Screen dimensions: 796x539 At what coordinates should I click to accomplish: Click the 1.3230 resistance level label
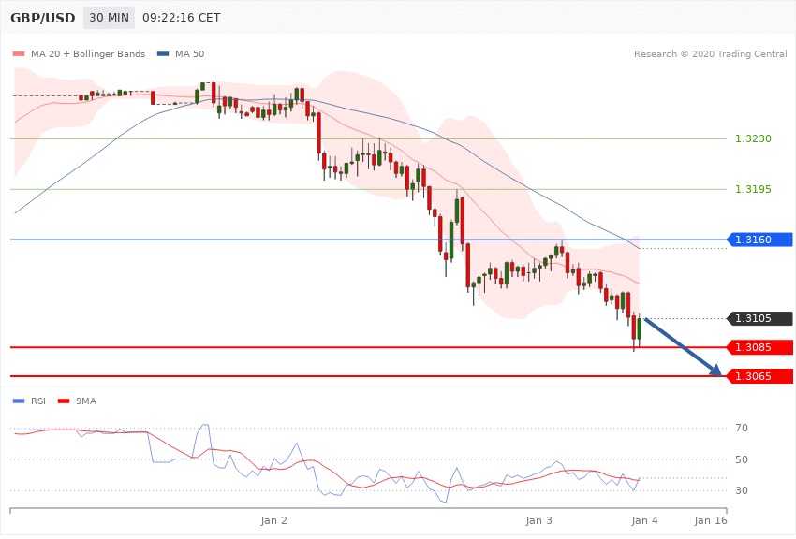pyautogui.click(x=753, y=138)
